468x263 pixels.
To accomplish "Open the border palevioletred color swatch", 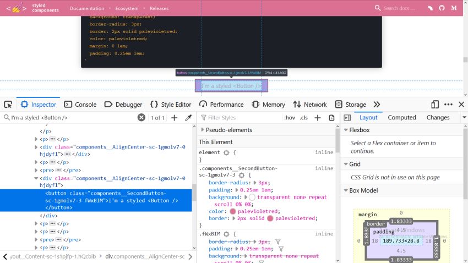I will click(x=270, y=218).
